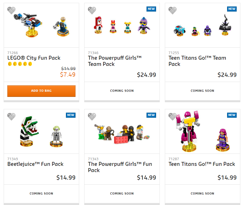Click Coming Soon under Teen Titans Team Pack

coord(202,91)
